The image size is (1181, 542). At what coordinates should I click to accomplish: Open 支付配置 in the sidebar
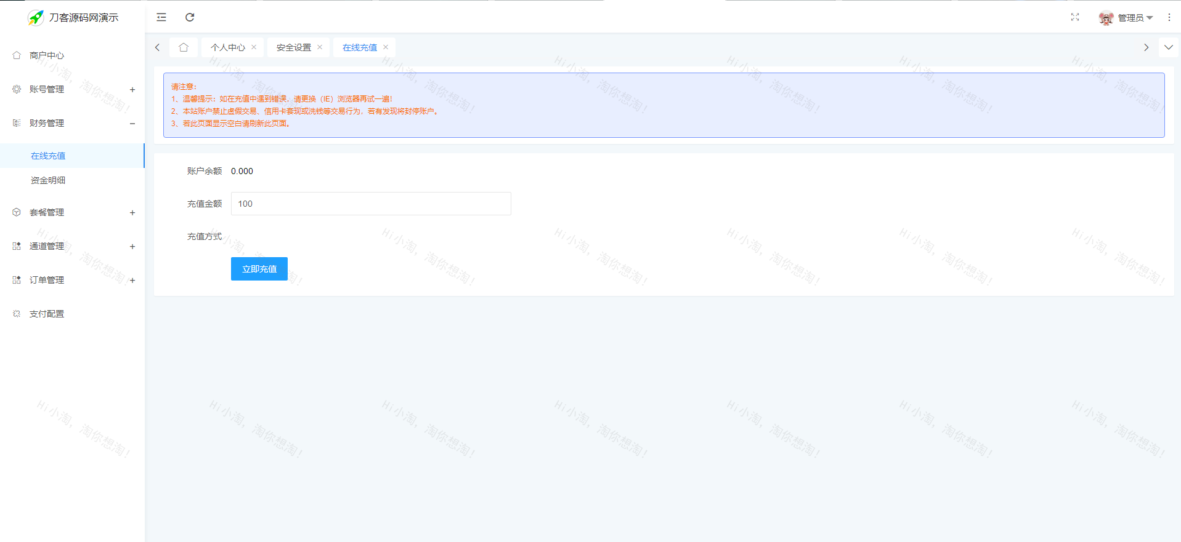click(47, 314)
